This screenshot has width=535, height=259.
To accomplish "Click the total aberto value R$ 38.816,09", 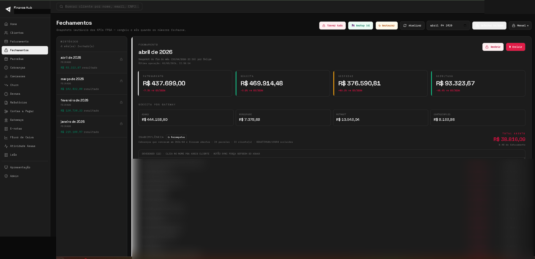I will 509,139.
